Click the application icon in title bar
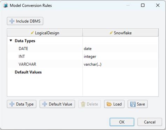This screenshot has height=130, width=166. tap(6, 5)
